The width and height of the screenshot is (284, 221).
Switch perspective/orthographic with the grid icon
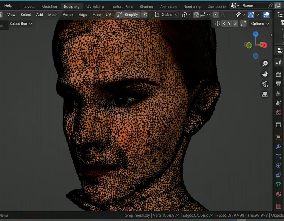265,94
